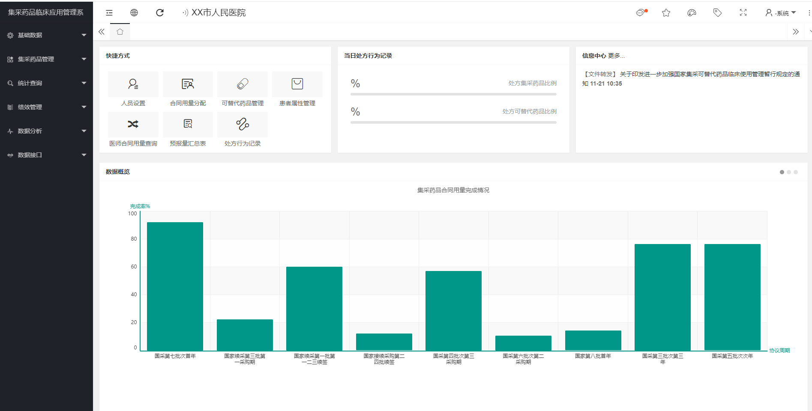Viewport: 812px width, 411px height.
Task: Click the globe website icon
Action: click(134, 13)
